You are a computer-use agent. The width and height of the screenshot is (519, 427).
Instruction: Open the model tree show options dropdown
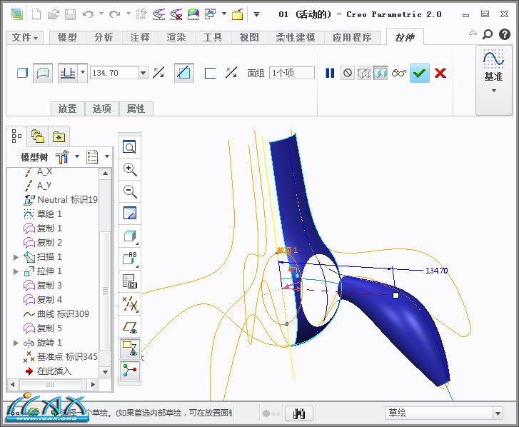(x=107, y=156)
